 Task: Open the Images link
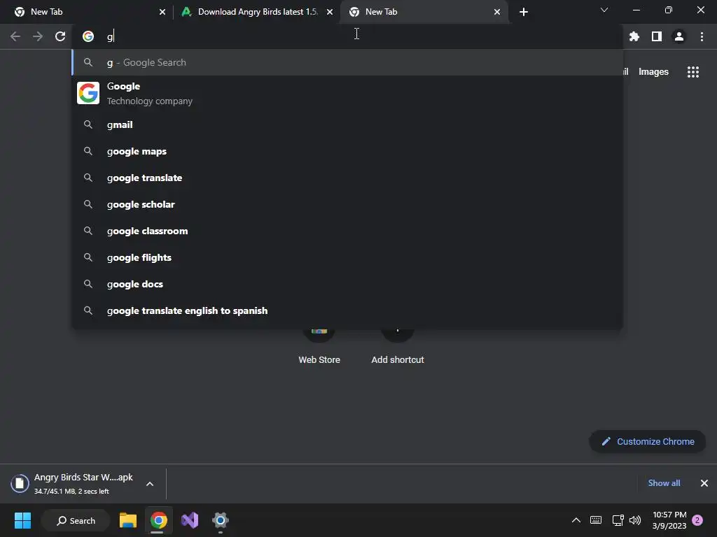click(x=653, y=72)
